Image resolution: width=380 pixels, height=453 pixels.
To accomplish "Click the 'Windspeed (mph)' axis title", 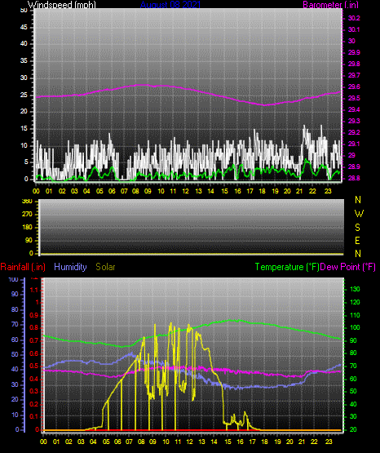I will point(62,5).
